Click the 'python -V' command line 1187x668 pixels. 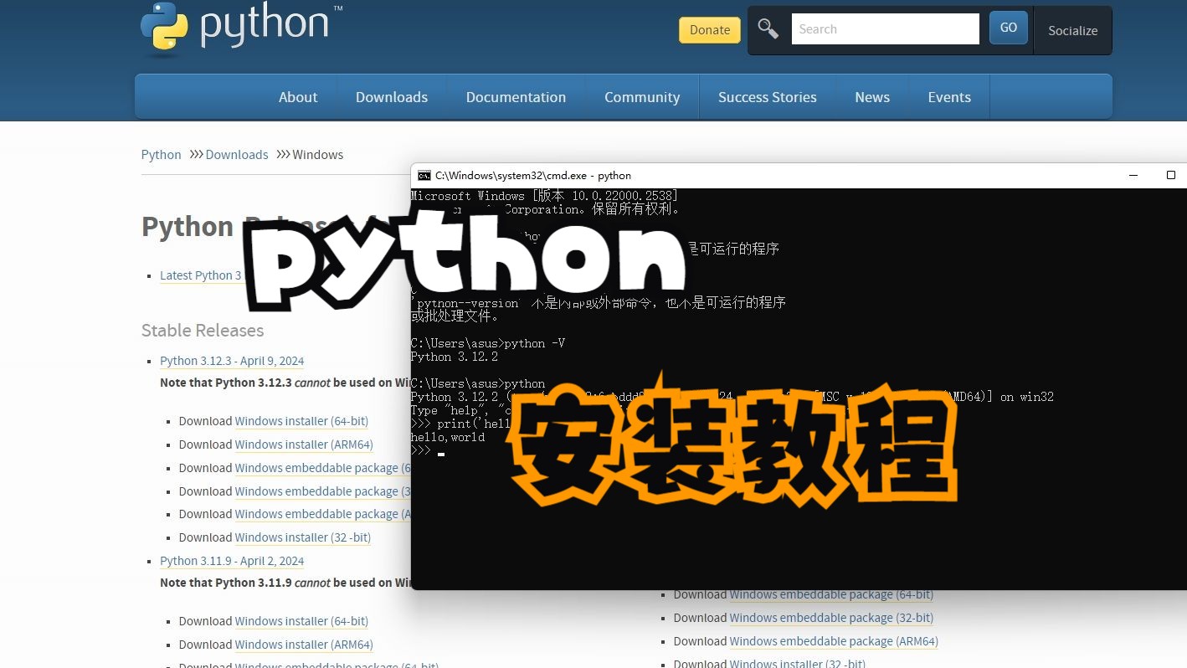tap(488, 343)
